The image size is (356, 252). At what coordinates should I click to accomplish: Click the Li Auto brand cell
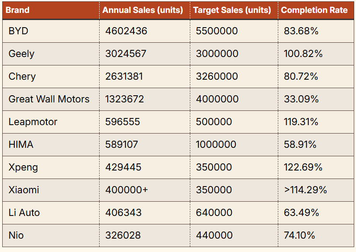(x=24, y=213)
